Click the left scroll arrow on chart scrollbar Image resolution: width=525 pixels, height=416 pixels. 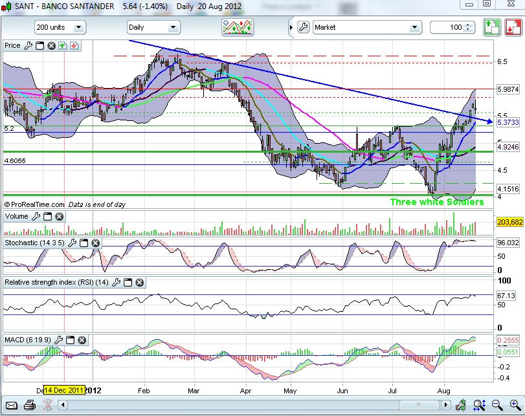point(63,405)
